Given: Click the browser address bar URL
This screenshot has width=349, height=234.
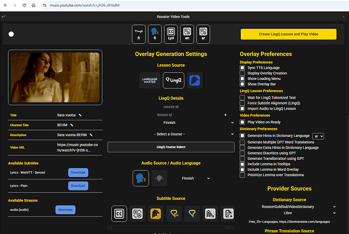Looking at the screenshot, I should tap(84, 5).
